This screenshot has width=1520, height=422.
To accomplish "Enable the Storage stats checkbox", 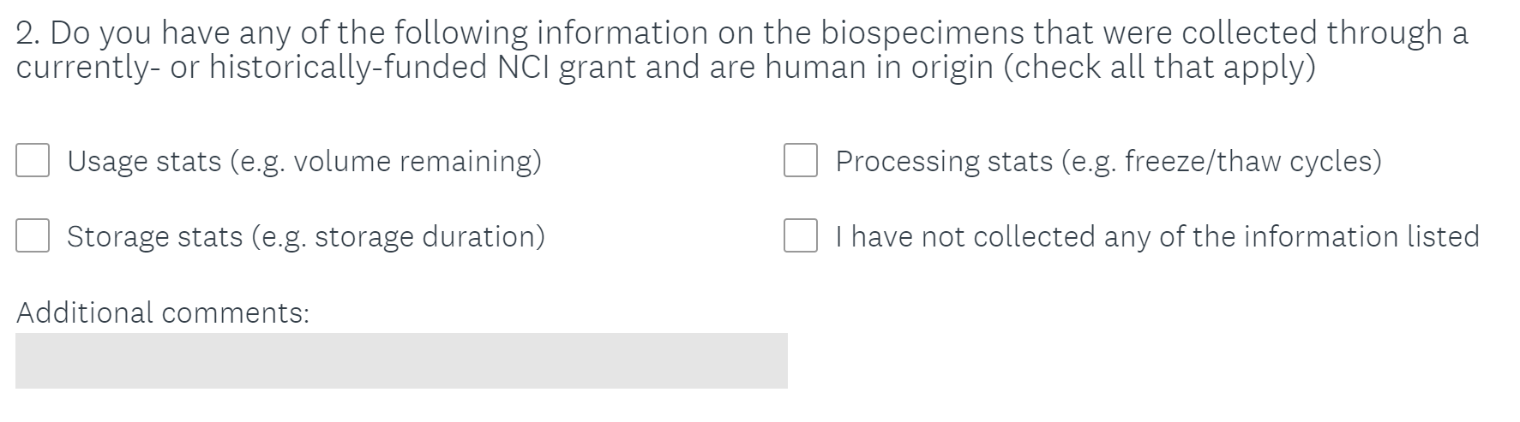I will 33,235.
